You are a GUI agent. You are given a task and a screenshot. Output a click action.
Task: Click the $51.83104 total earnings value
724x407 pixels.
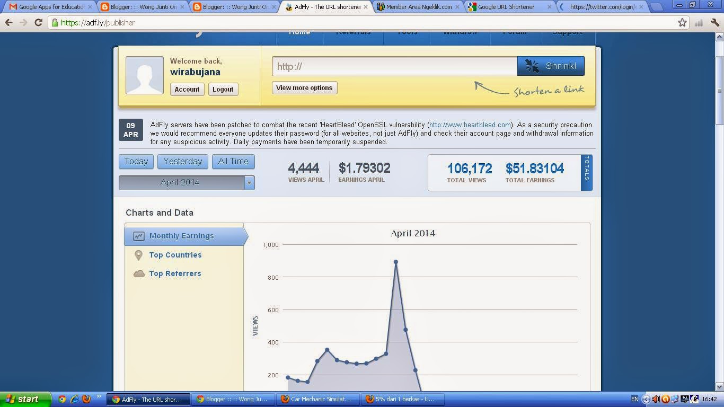point(535,169)
